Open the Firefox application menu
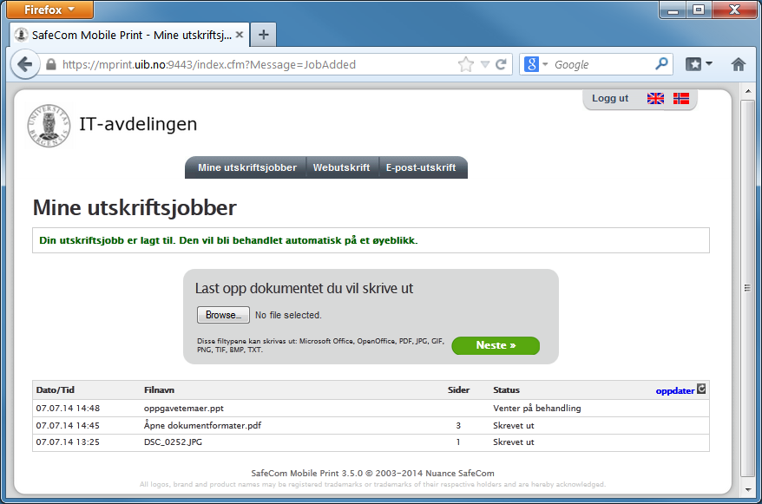Image resolution: width=762 pixels, height=504 pixels. tap(46, 10)
